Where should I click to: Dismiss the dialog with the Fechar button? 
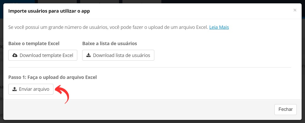click(285, 109)
